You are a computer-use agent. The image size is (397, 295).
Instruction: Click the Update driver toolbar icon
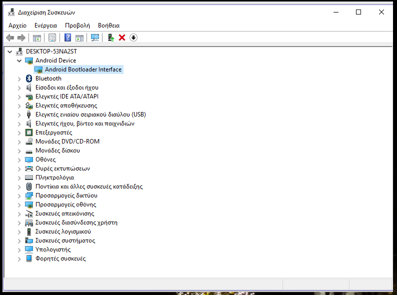(111, 37)
